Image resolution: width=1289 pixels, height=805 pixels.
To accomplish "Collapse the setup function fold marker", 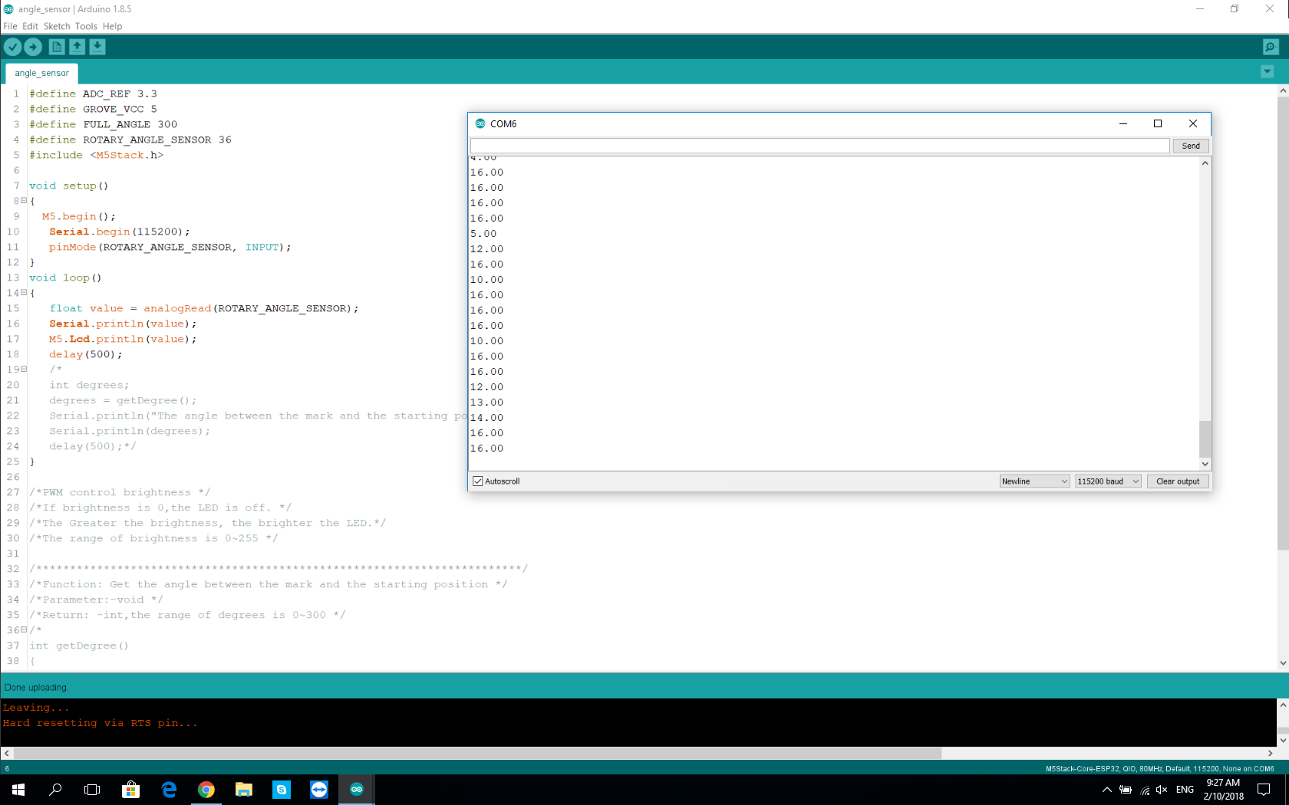I will click(x=24, y=201).
